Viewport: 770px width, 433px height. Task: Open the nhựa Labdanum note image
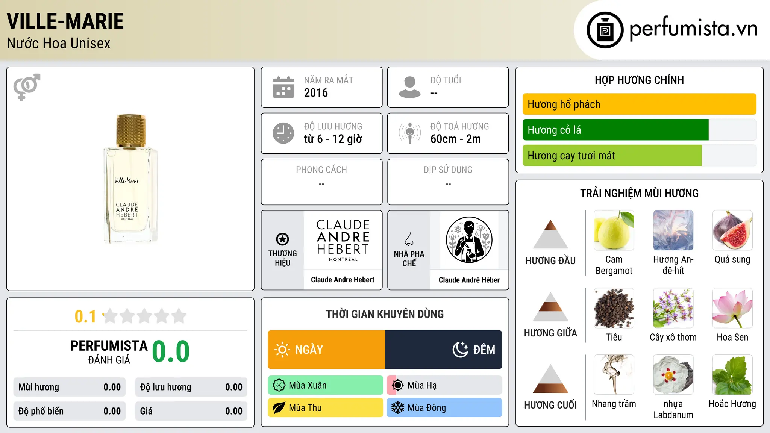[673, 375]
